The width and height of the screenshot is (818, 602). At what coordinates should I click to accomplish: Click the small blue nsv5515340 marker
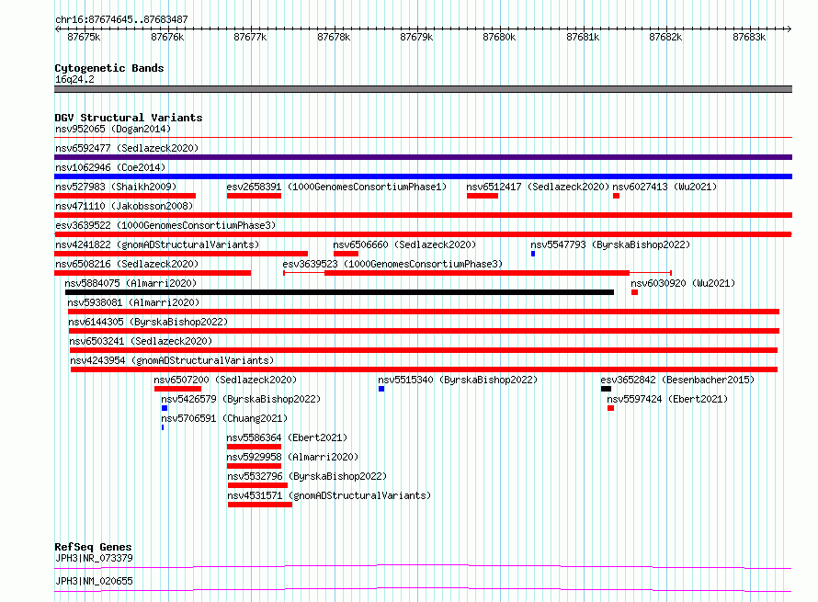[381, 389]
